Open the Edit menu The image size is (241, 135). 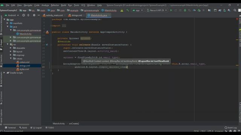click(13, 5)
